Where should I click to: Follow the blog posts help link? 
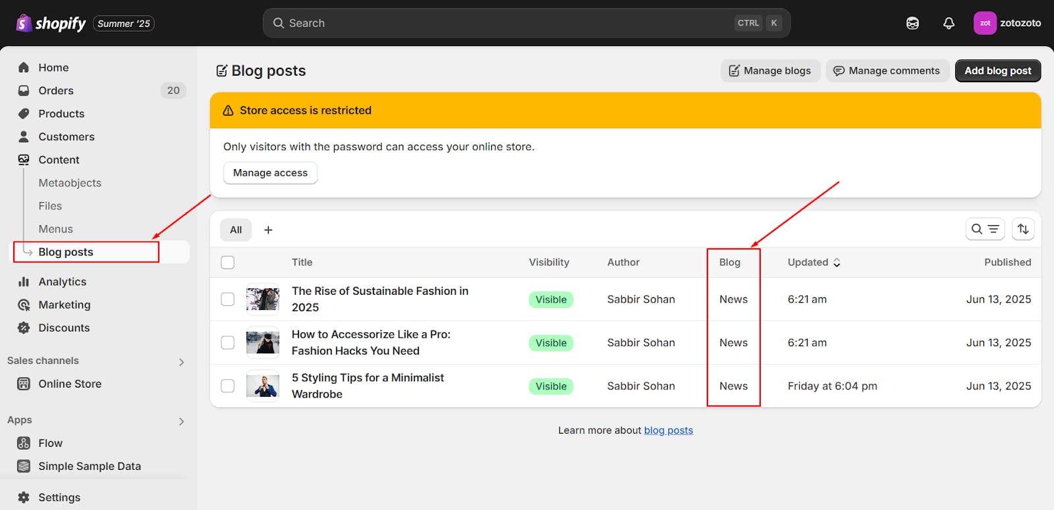pyautogui.click(x=668, y=430)
